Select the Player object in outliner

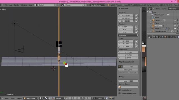(x=157, y=29)
